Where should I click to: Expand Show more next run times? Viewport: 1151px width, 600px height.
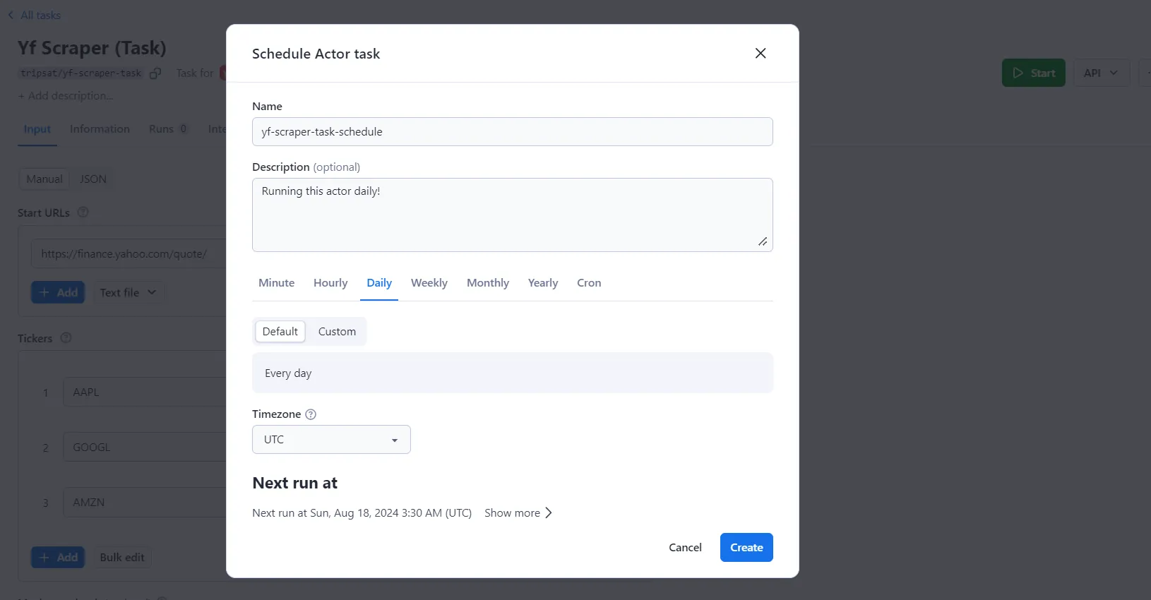pyautogui.click(x=518, y=513)
